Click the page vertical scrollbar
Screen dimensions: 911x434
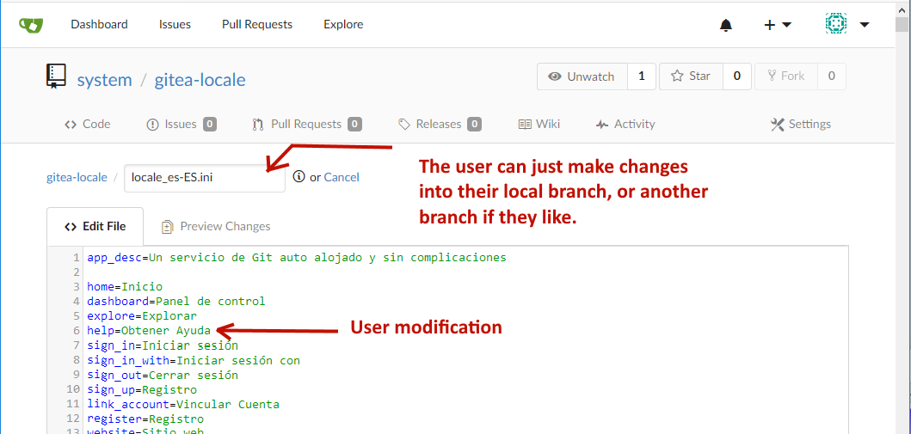pos(902,217)
